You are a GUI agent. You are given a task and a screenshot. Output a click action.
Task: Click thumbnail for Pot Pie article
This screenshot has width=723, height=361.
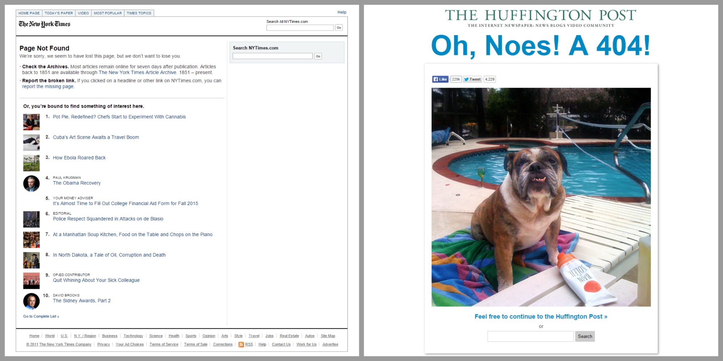[x=31, y=122]
